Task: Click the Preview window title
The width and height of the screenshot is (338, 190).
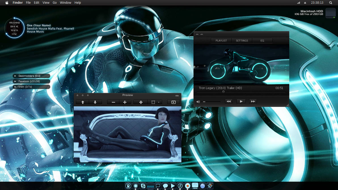Action: [x=128, y=95]
